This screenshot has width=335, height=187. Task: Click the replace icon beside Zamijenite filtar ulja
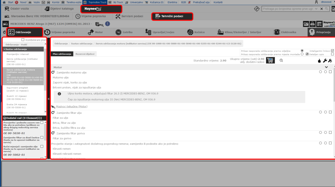tap(53, 113)
